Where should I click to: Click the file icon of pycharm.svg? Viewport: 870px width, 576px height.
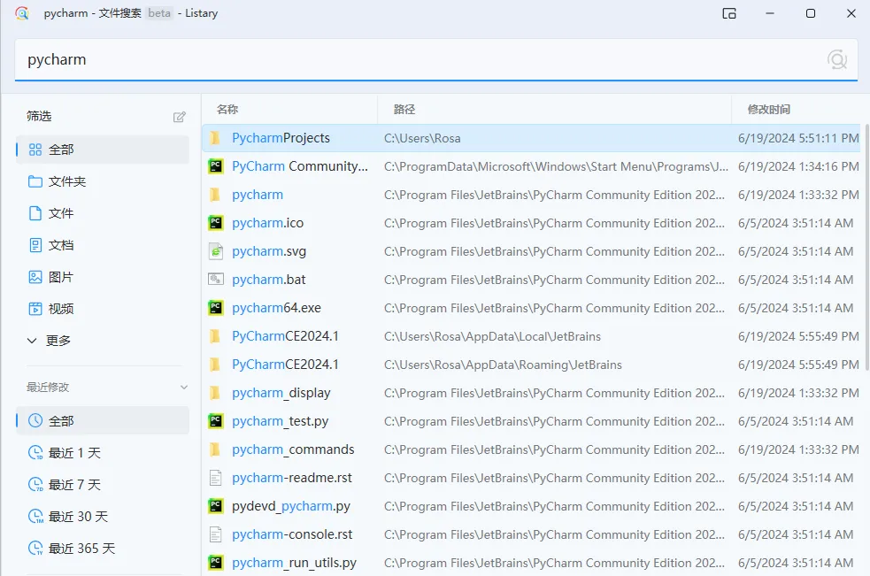click(215, 250)
